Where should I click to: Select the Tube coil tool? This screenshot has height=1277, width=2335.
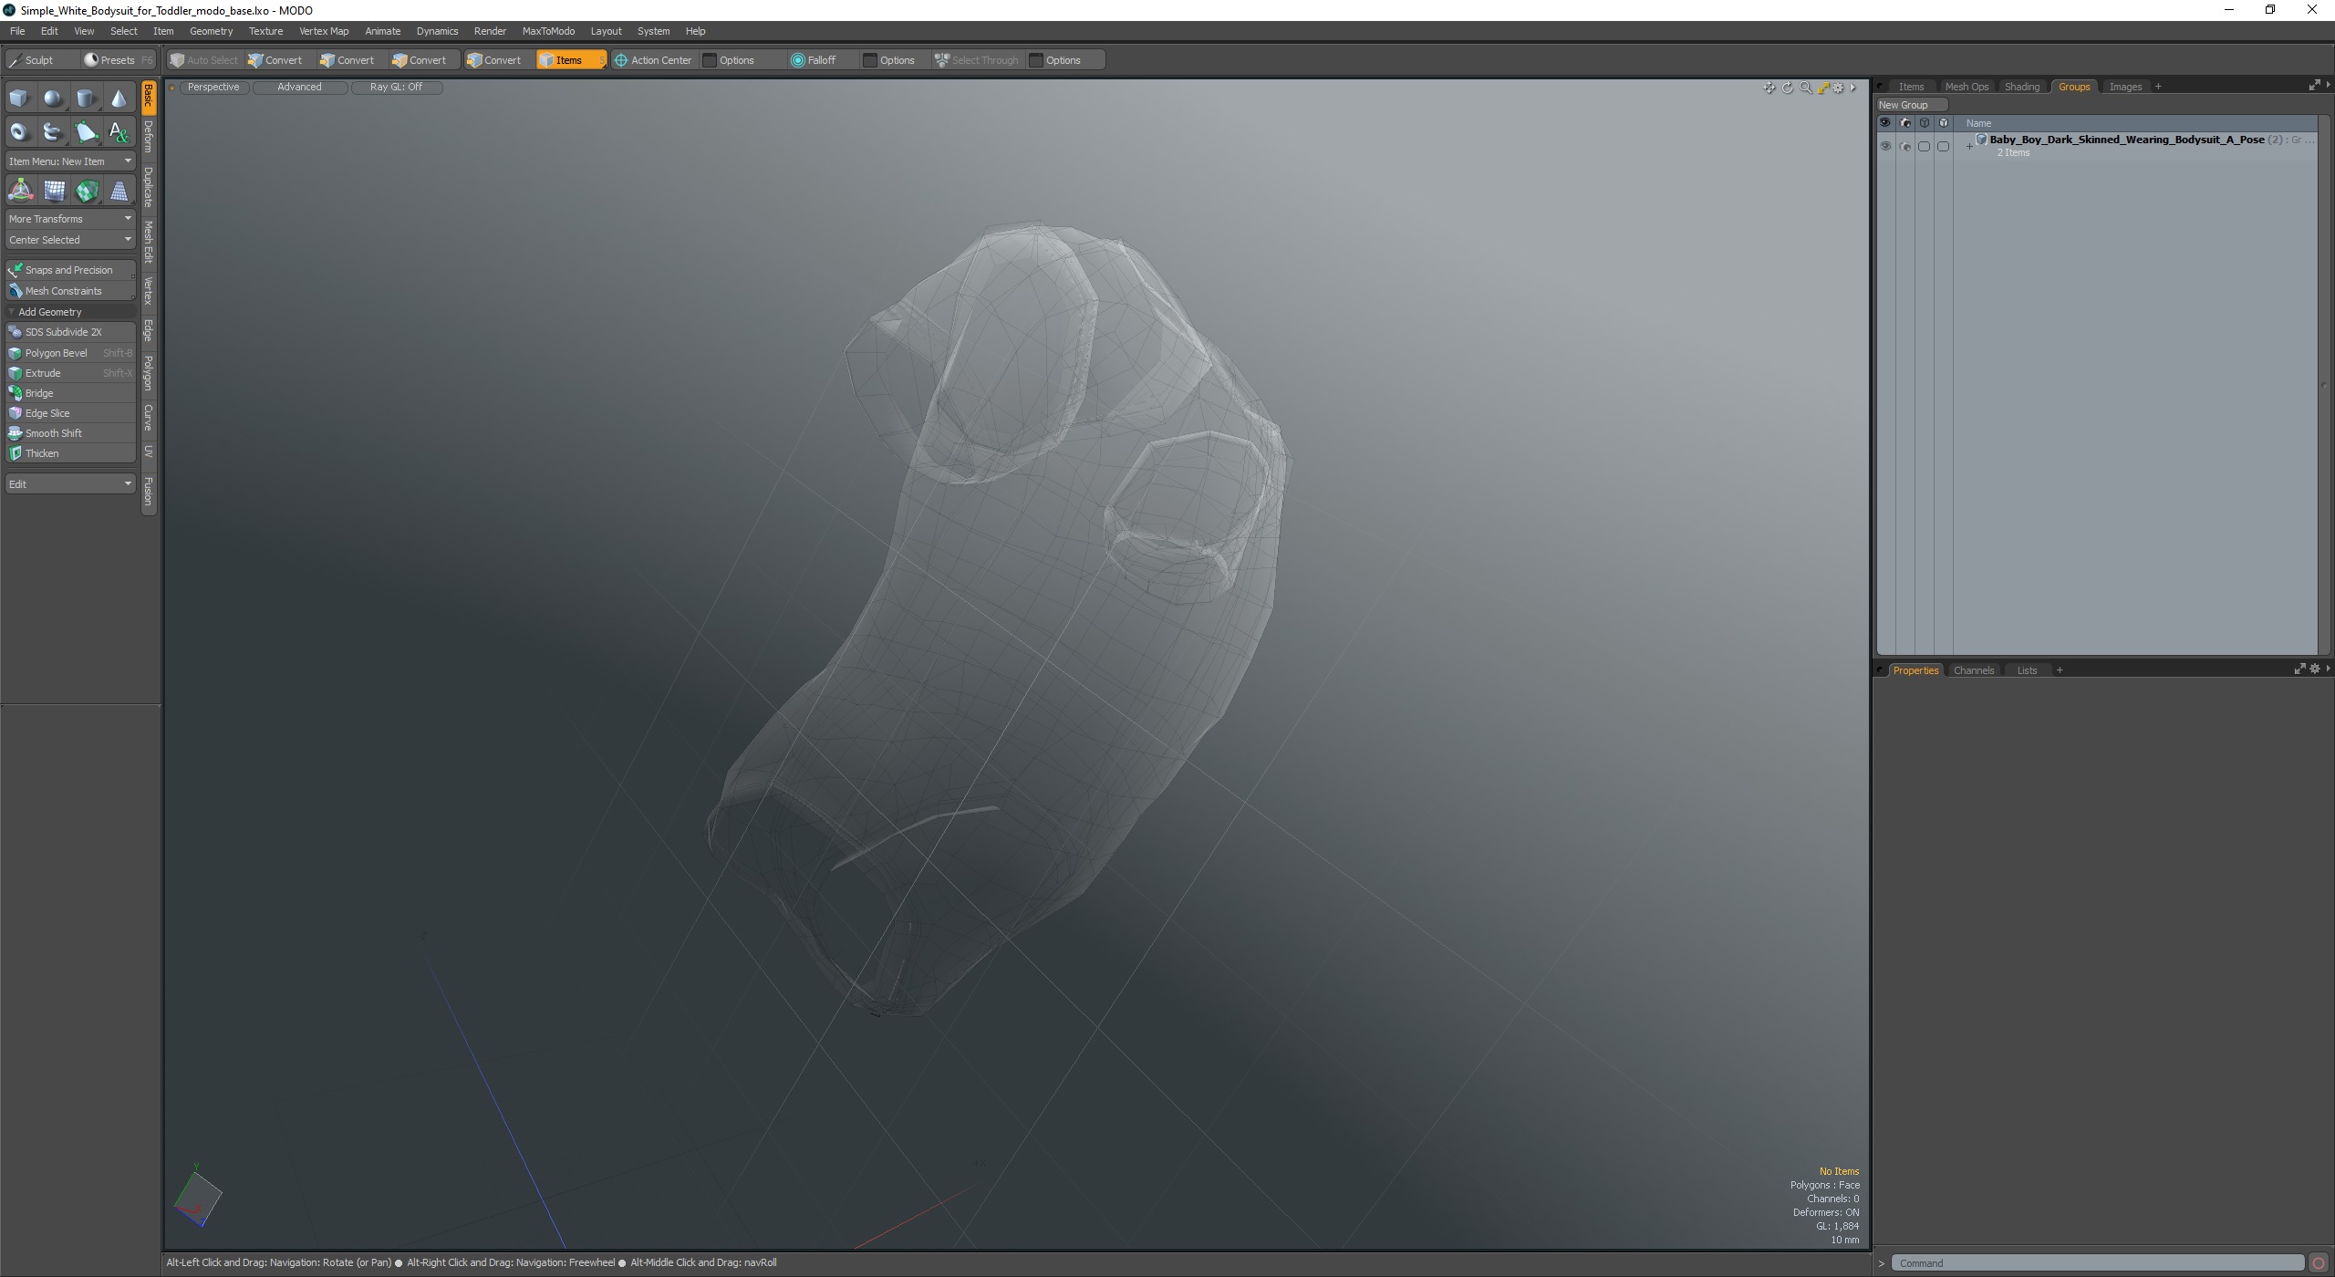pyautogui.click(x=53, y=132)
